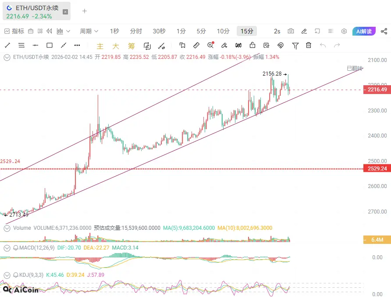
Task: Toggle the 大 large-order indicator
Action: tap(116, 46)
